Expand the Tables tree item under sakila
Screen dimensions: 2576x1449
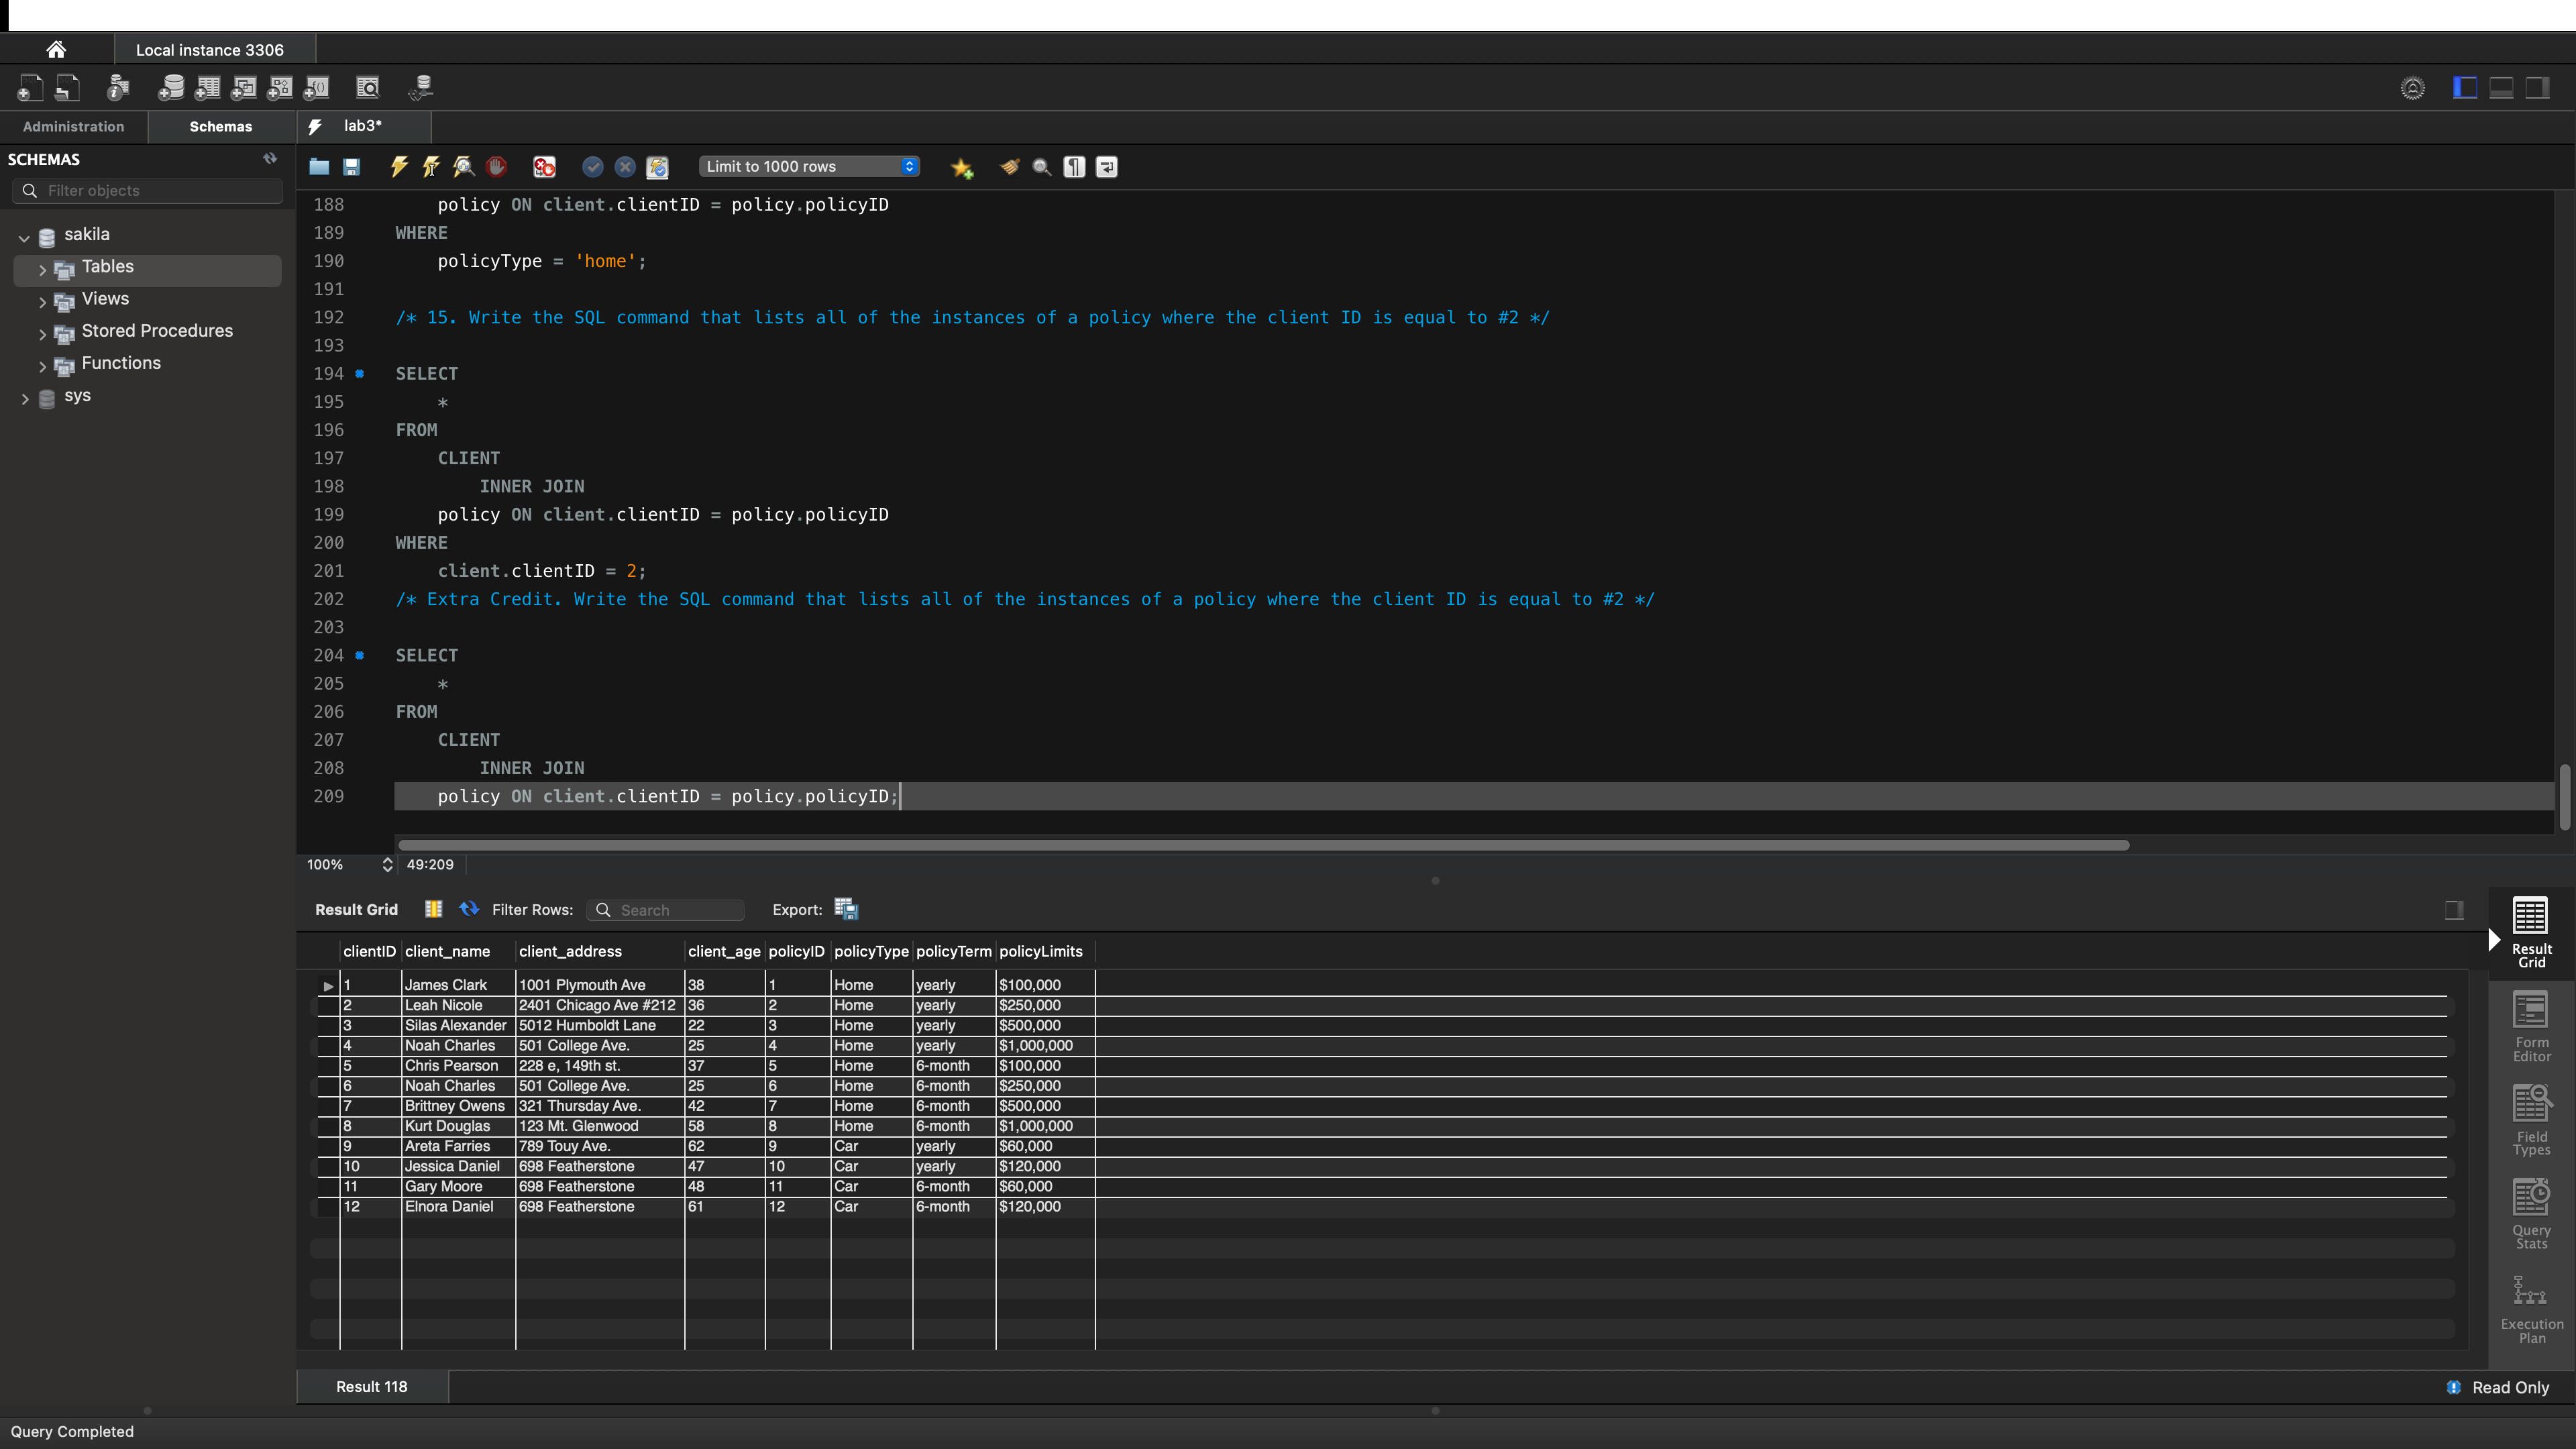(x=43, y=267)
